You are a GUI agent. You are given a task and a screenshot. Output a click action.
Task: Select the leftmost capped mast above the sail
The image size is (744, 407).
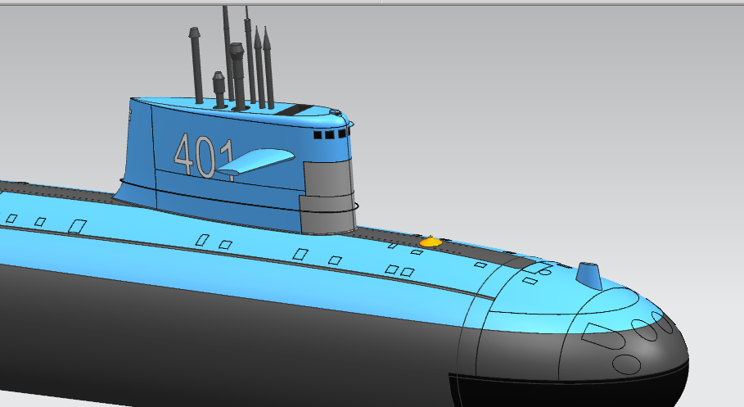click(x=196, y=65)
